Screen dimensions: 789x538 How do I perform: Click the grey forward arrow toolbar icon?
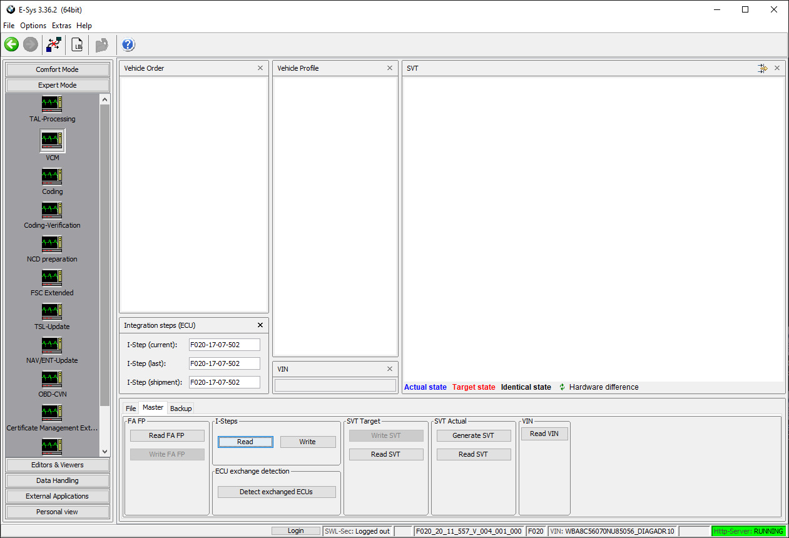[x=30, y=44]
